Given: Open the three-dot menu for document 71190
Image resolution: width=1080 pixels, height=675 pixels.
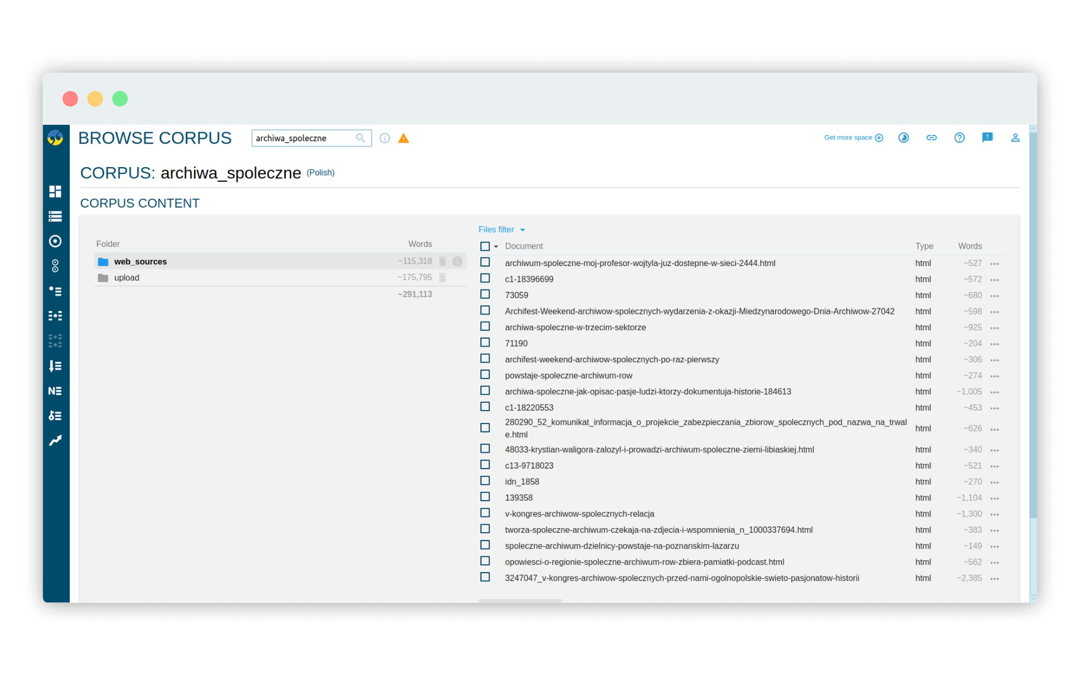Looking at the screenshot, I should 994,344.
